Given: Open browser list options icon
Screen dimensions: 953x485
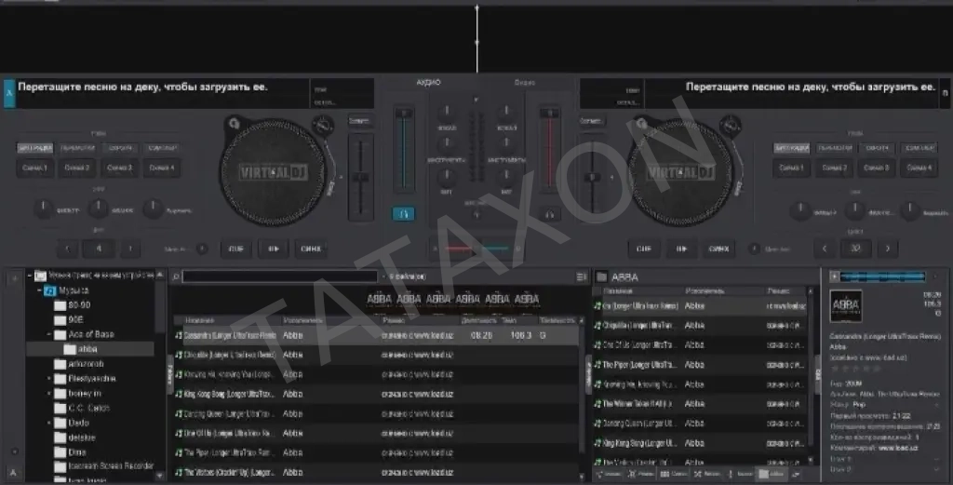Looking at the screenshot, I should coord(581,276).
